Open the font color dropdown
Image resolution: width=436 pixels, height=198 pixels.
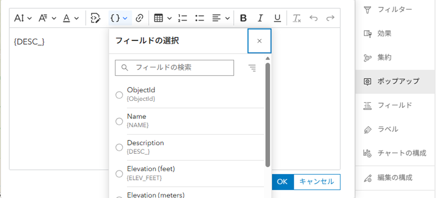coord(71,18)
